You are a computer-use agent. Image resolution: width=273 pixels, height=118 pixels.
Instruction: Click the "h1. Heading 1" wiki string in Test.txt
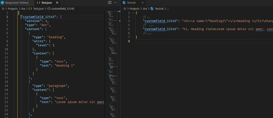coord(227,29)
